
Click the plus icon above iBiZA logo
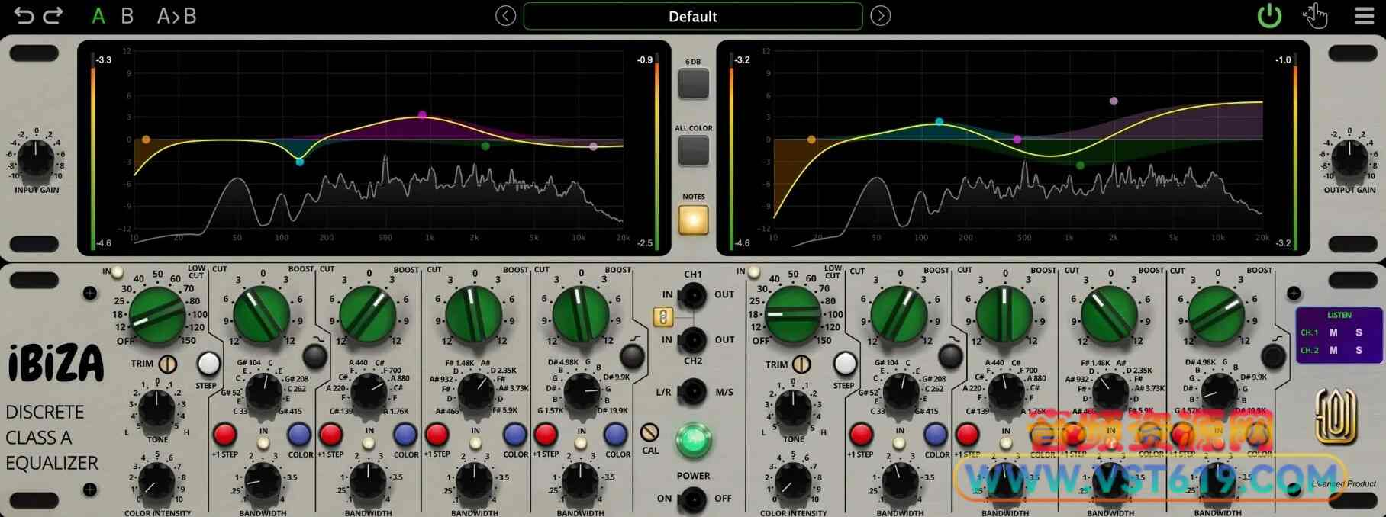tap(89, 293)
